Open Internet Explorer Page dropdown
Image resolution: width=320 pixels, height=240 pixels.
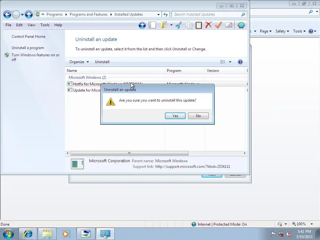(x=266, y=31)
